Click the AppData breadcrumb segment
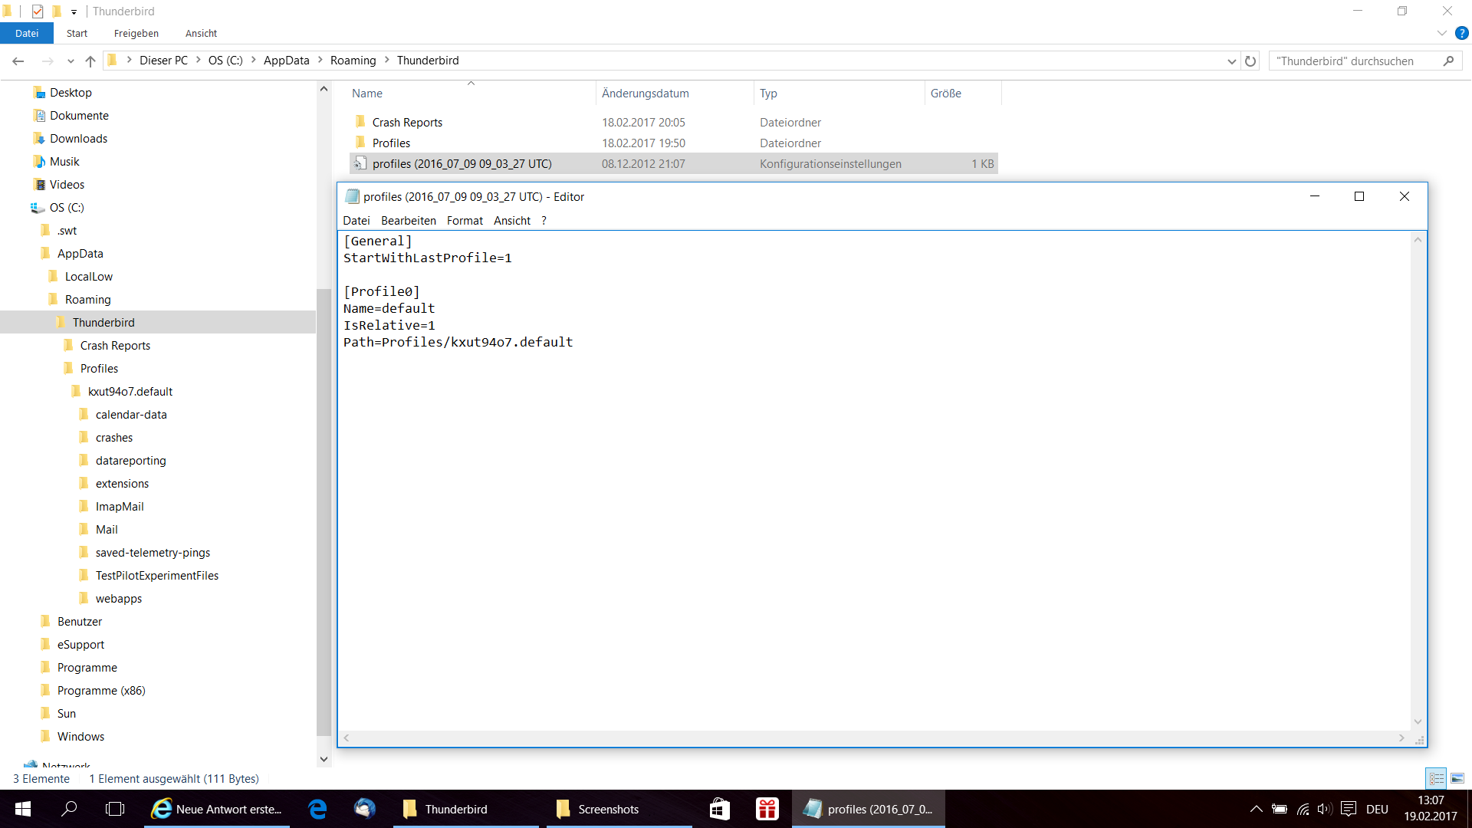The width and height of the screenshot is (1472, 828). click(286, 61)
